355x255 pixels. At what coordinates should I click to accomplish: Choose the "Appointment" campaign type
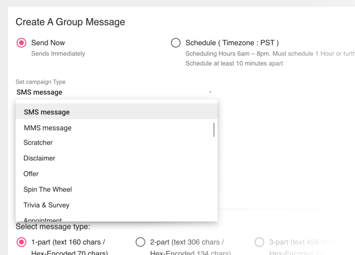pos(42,219)
